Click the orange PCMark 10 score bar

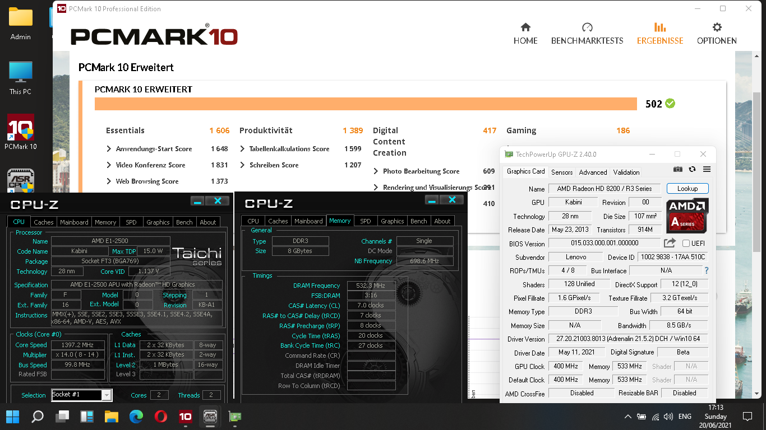click(x=366, y=104)
